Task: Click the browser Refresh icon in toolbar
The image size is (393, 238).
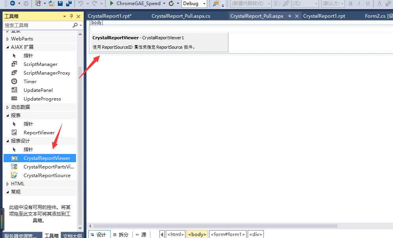Action: coord(171,3)
